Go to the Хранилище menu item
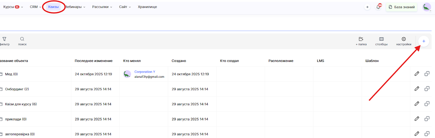The width and height of the screenshot is (435, 138). pyautogui.click(x=147, y=7)
